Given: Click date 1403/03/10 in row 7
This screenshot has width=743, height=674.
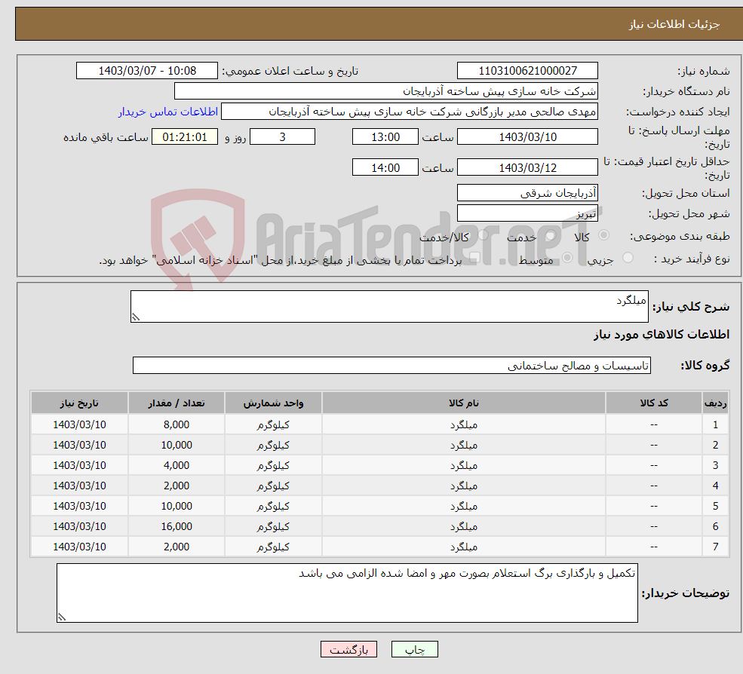Looking at the screenshot, I should (x=80, y=547).
